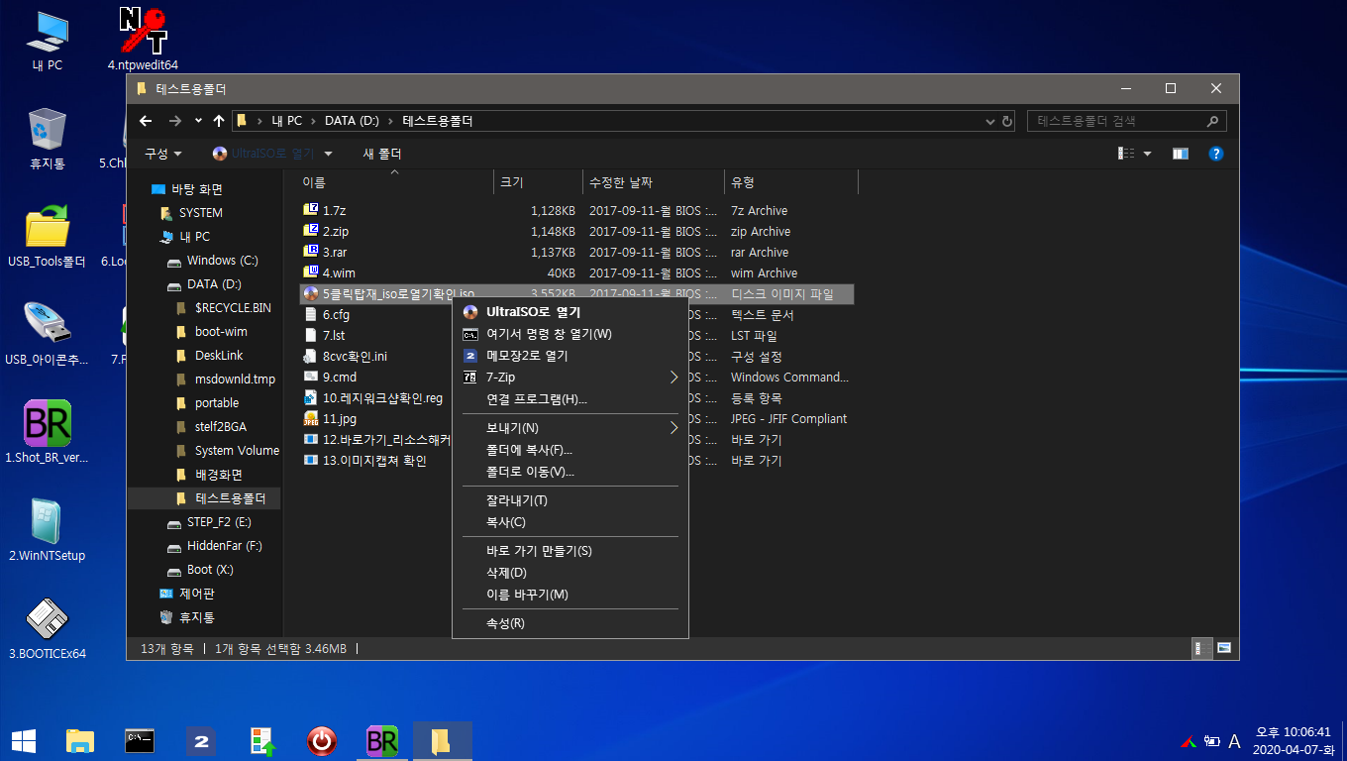The height and width of the screenshot is (761, 1347).
Task: Choose UltraISO로 열기 in context menu
Action: pyautogui.click(x=570, y=312)
